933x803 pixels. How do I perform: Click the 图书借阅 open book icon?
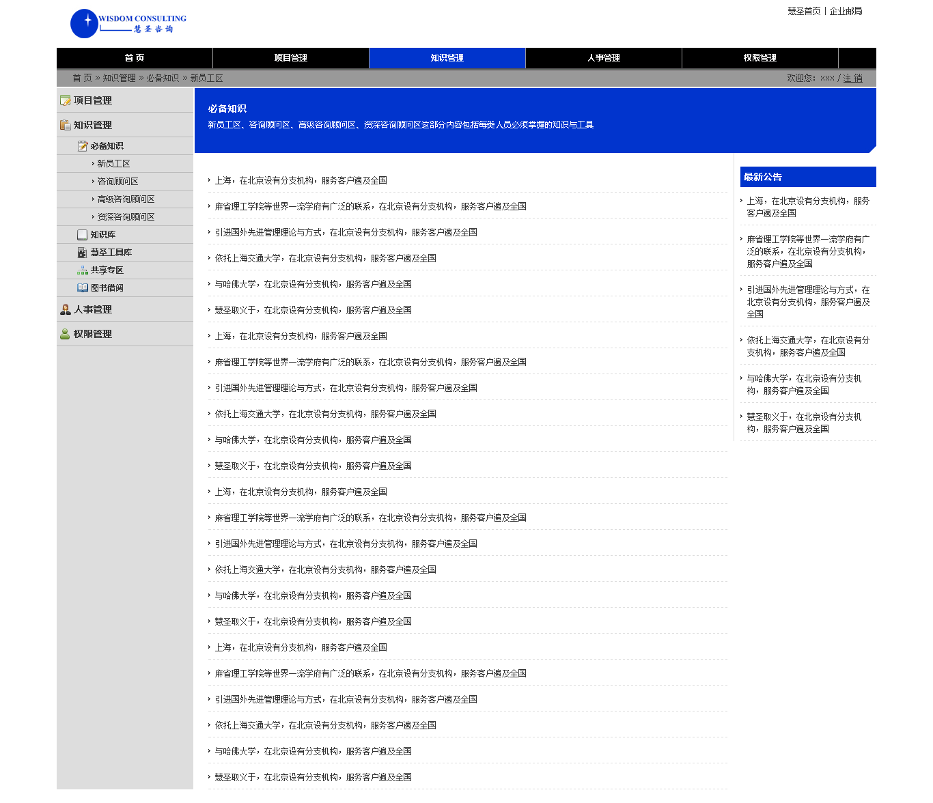(83, 288)
